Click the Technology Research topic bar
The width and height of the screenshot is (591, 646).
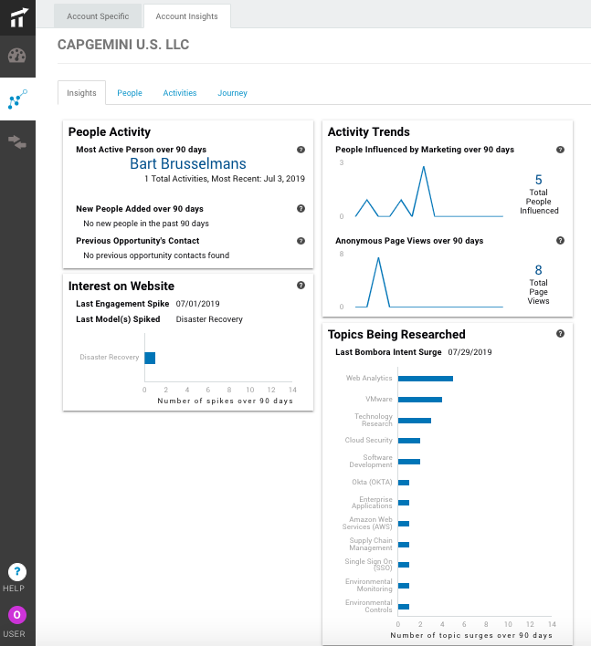click(415, 421)
